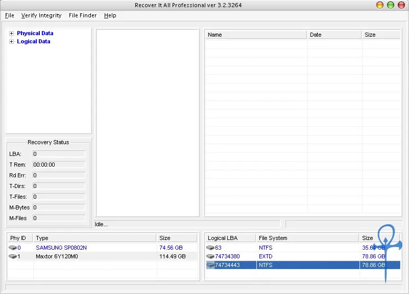Click the Type column header
Screen dimensions: 409x294
[95, 238]
